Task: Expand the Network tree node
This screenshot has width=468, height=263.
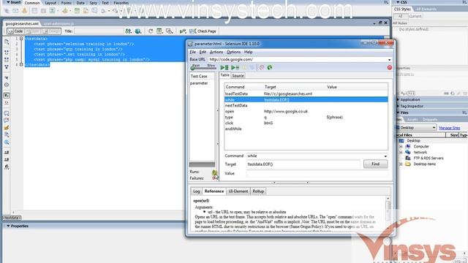Action: click(401, 153)
